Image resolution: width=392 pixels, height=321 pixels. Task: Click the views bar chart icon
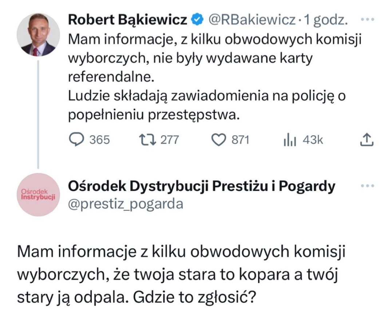point(290,140)
